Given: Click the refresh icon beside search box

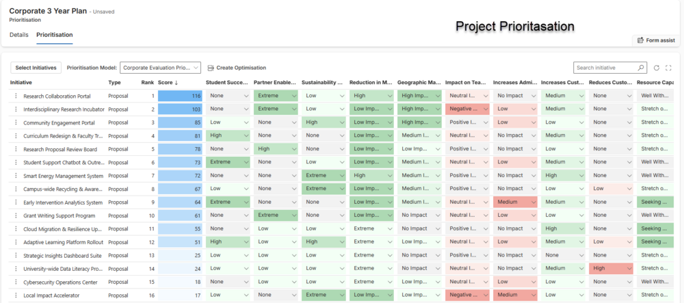Looking at the screenshot, I should (x=657, y=68).
